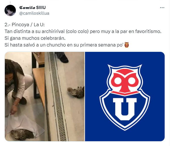Select the '2.- Pincoya / La U:' heading line
Screen dimensions: 170x146
point(25,25)
